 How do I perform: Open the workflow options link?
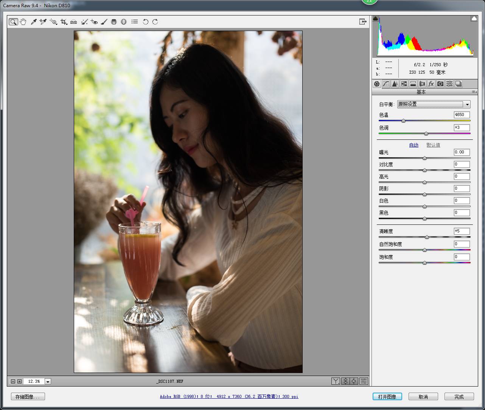(x=229, y=396)
